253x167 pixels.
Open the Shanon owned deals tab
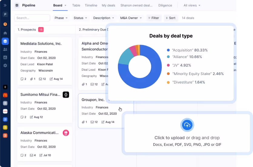136,5
